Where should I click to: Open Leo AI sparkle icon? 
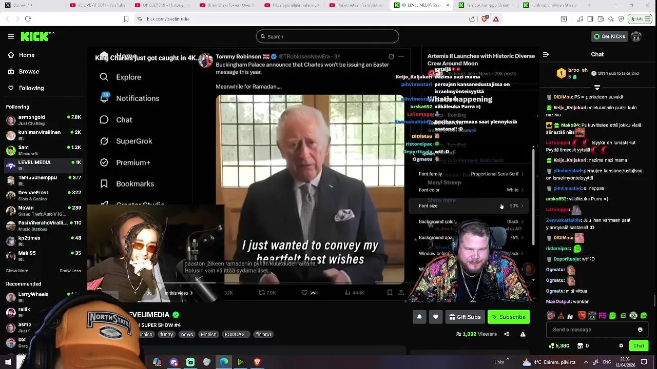pyautogui.click(x=611, y=19)
